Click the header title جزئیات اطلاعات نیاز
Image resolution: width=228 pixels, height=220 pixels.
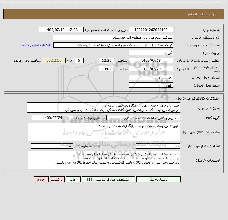pyautogui.click(x=202, y=14)
